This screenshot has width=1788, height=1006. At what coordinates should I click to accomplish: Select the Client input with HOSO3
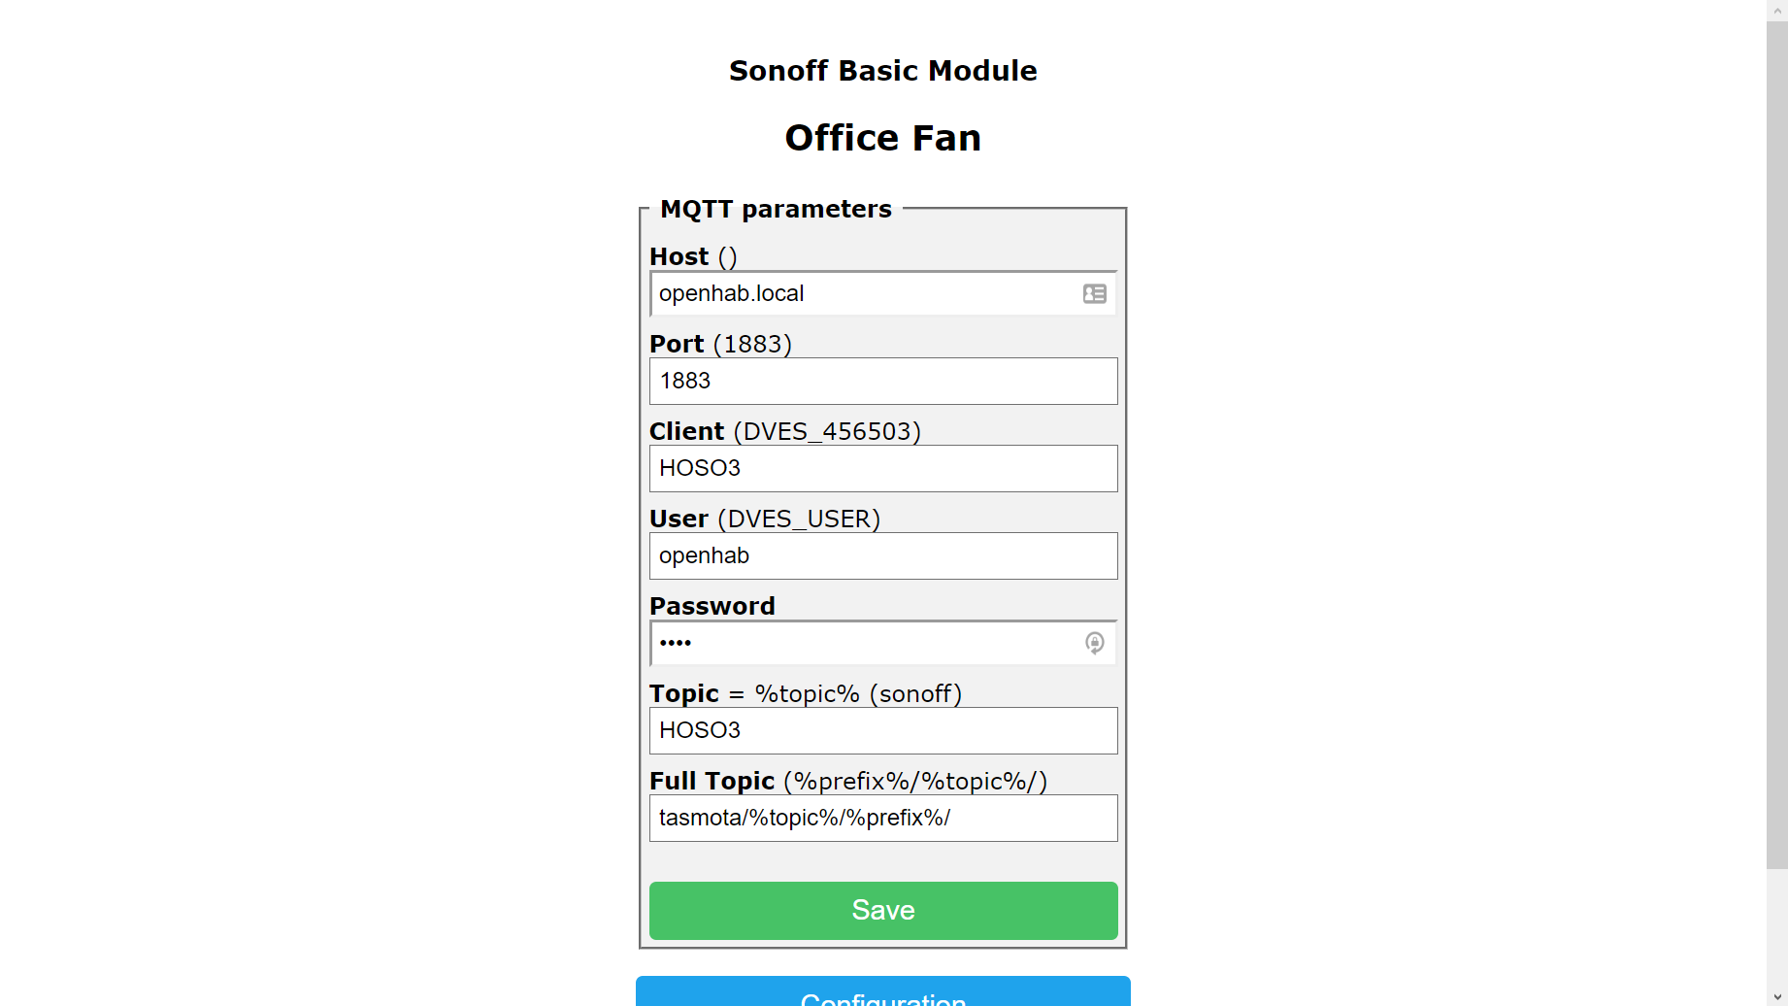[x=882, y=468]
